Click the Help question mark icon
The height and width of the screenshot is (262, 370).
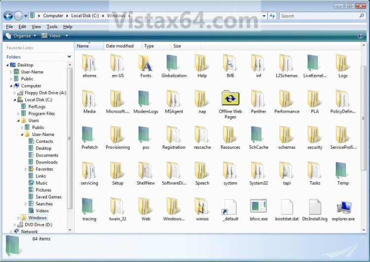coord(360,36)
